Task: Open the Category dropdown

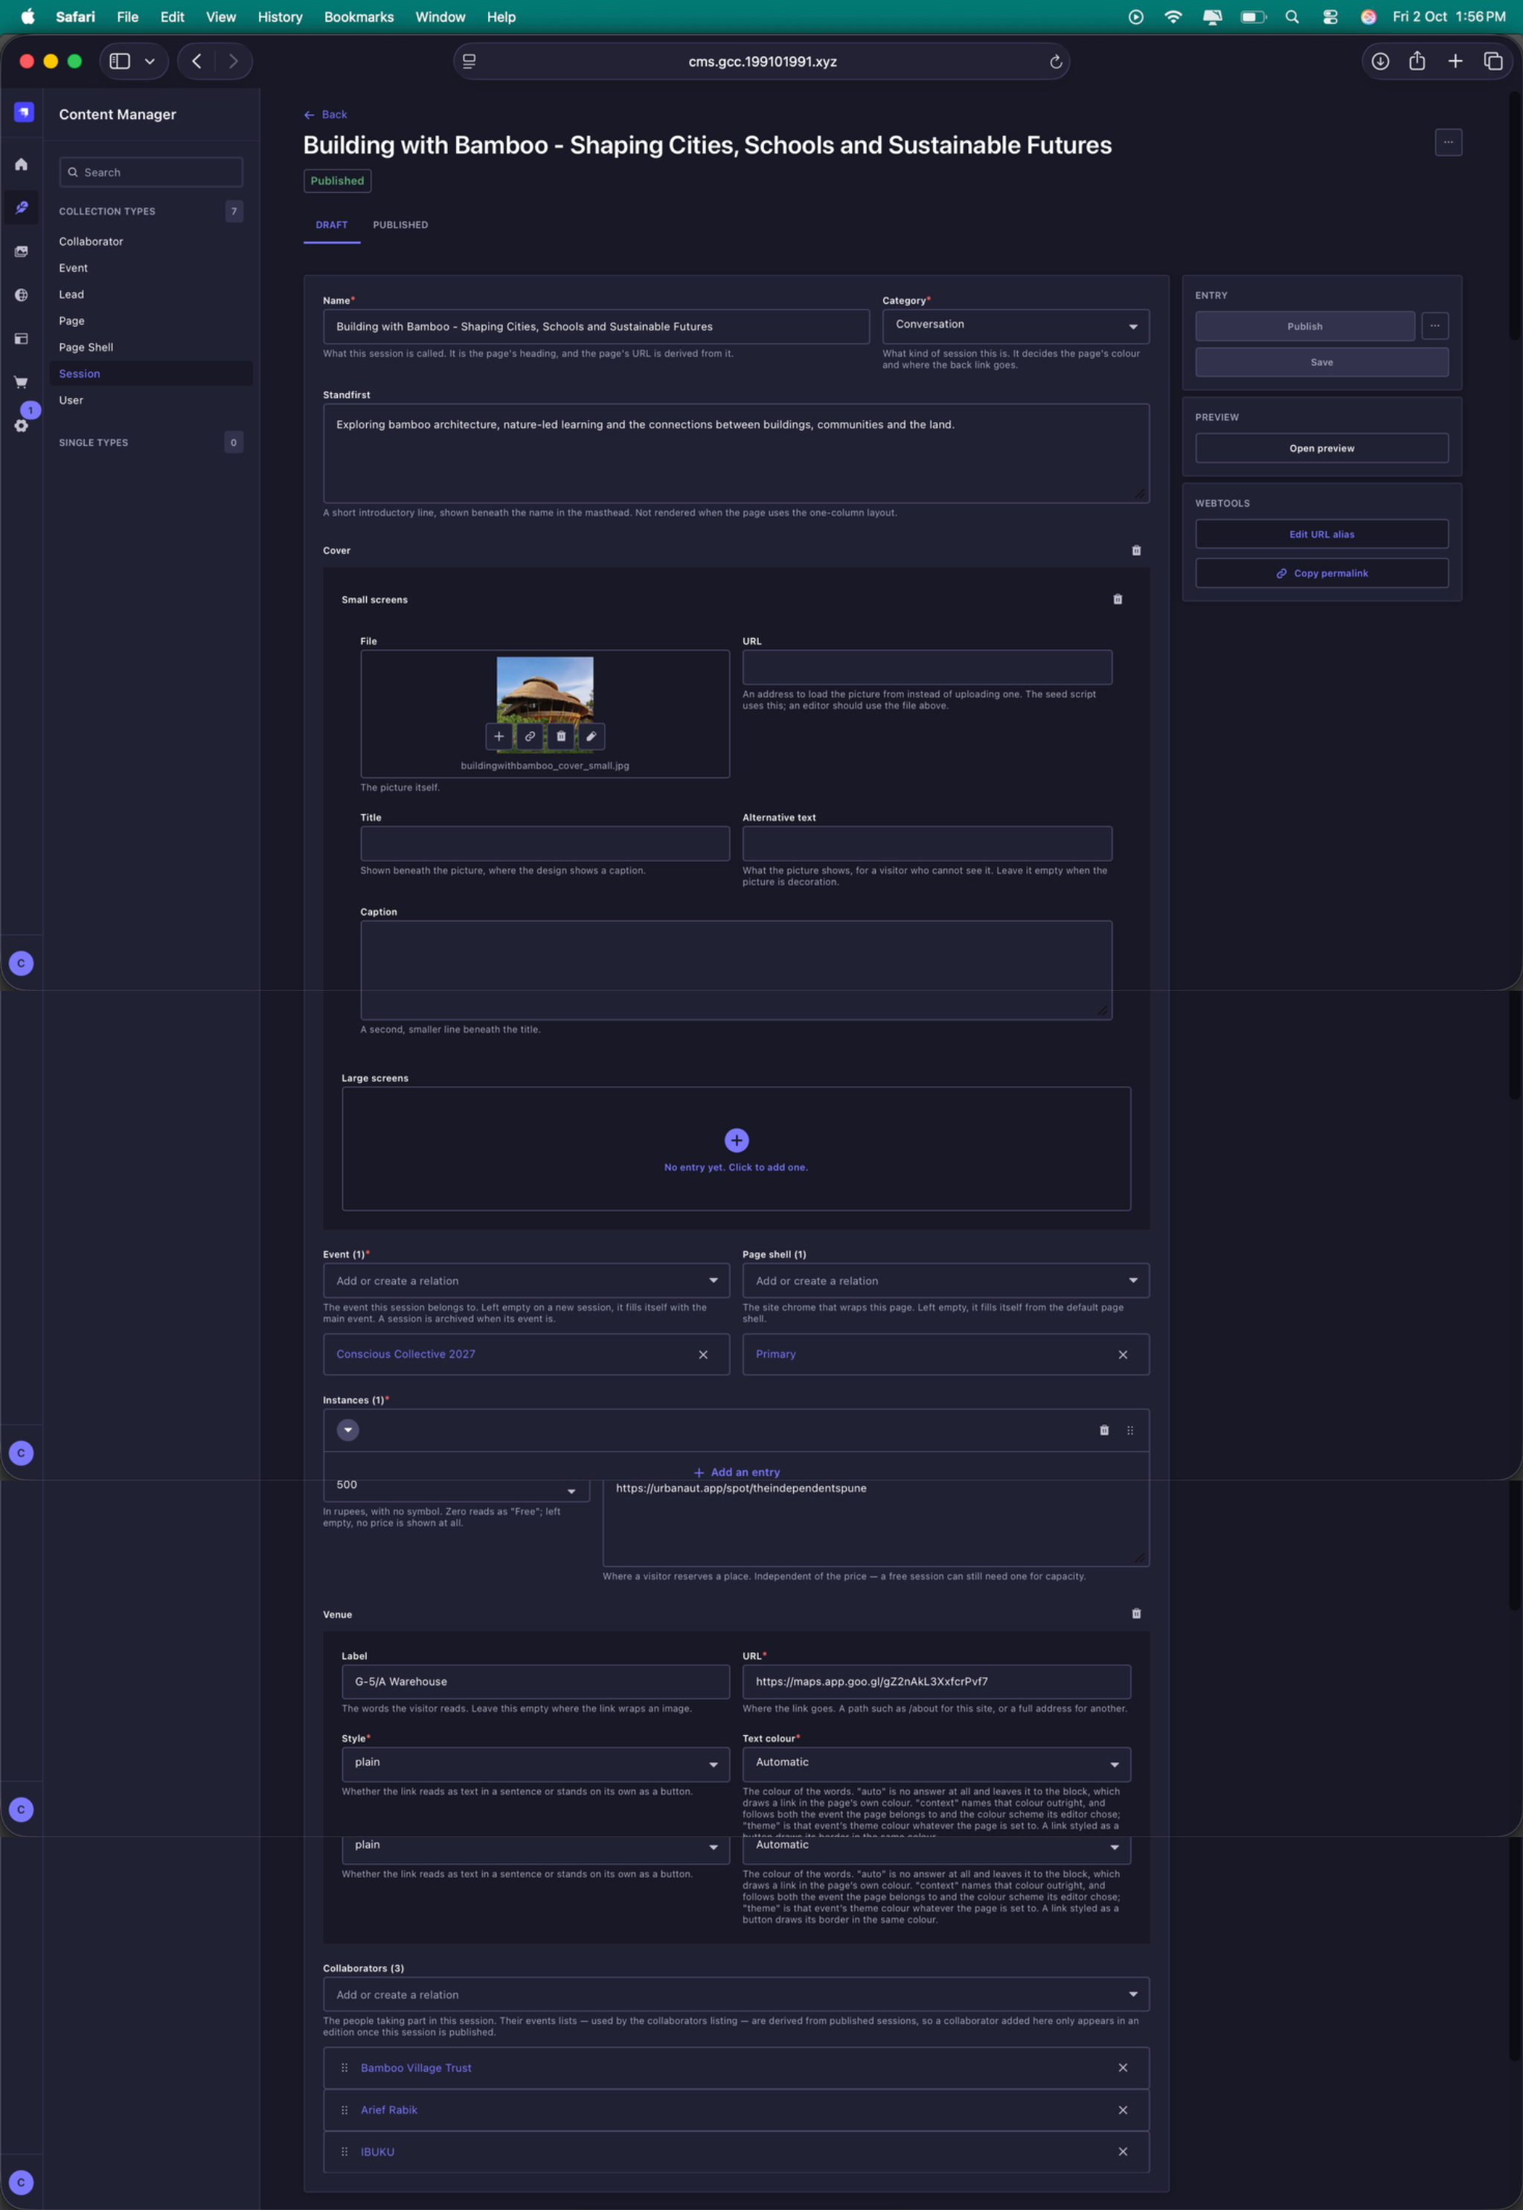Action: tap(1016, 327)
